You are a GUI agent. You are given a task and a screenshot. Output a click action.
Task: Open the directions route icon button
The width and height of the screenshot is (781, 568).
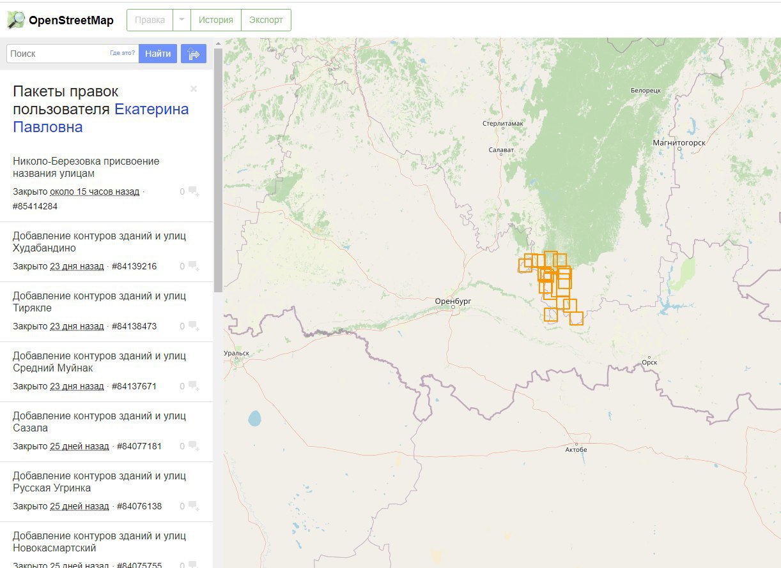194,54
